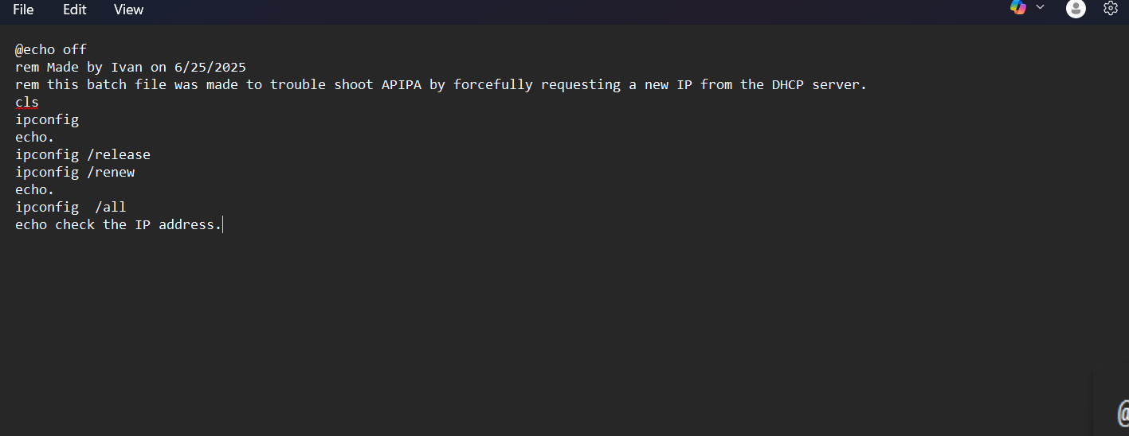Click the word "forcefully" in the comment
This screenshot has width=1129, height=436.
(x=493, y=84)
